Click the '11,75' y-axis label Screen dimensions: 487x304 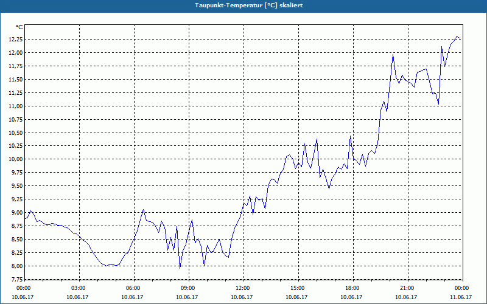pos(16,66)
